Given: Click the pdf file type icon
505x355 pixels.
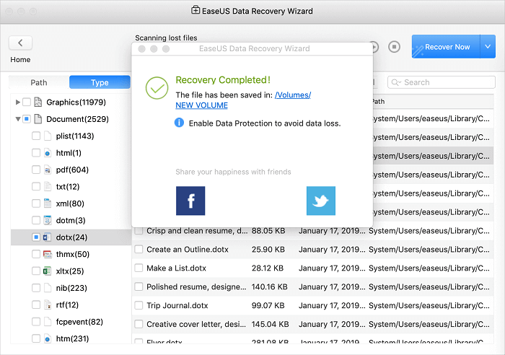Looking at the screenshot, I should (48, 170).
